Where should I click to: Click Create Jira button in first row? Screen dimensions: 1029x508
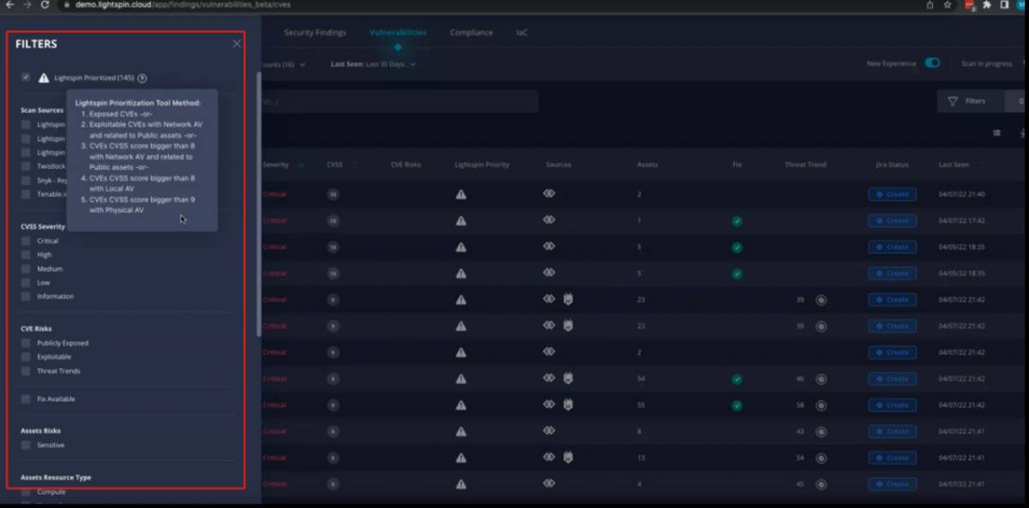892,194
